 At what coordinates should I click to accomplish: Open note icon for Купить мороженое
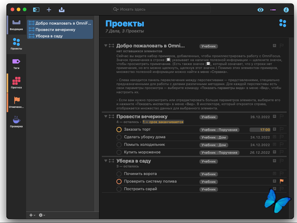point(274,152)
